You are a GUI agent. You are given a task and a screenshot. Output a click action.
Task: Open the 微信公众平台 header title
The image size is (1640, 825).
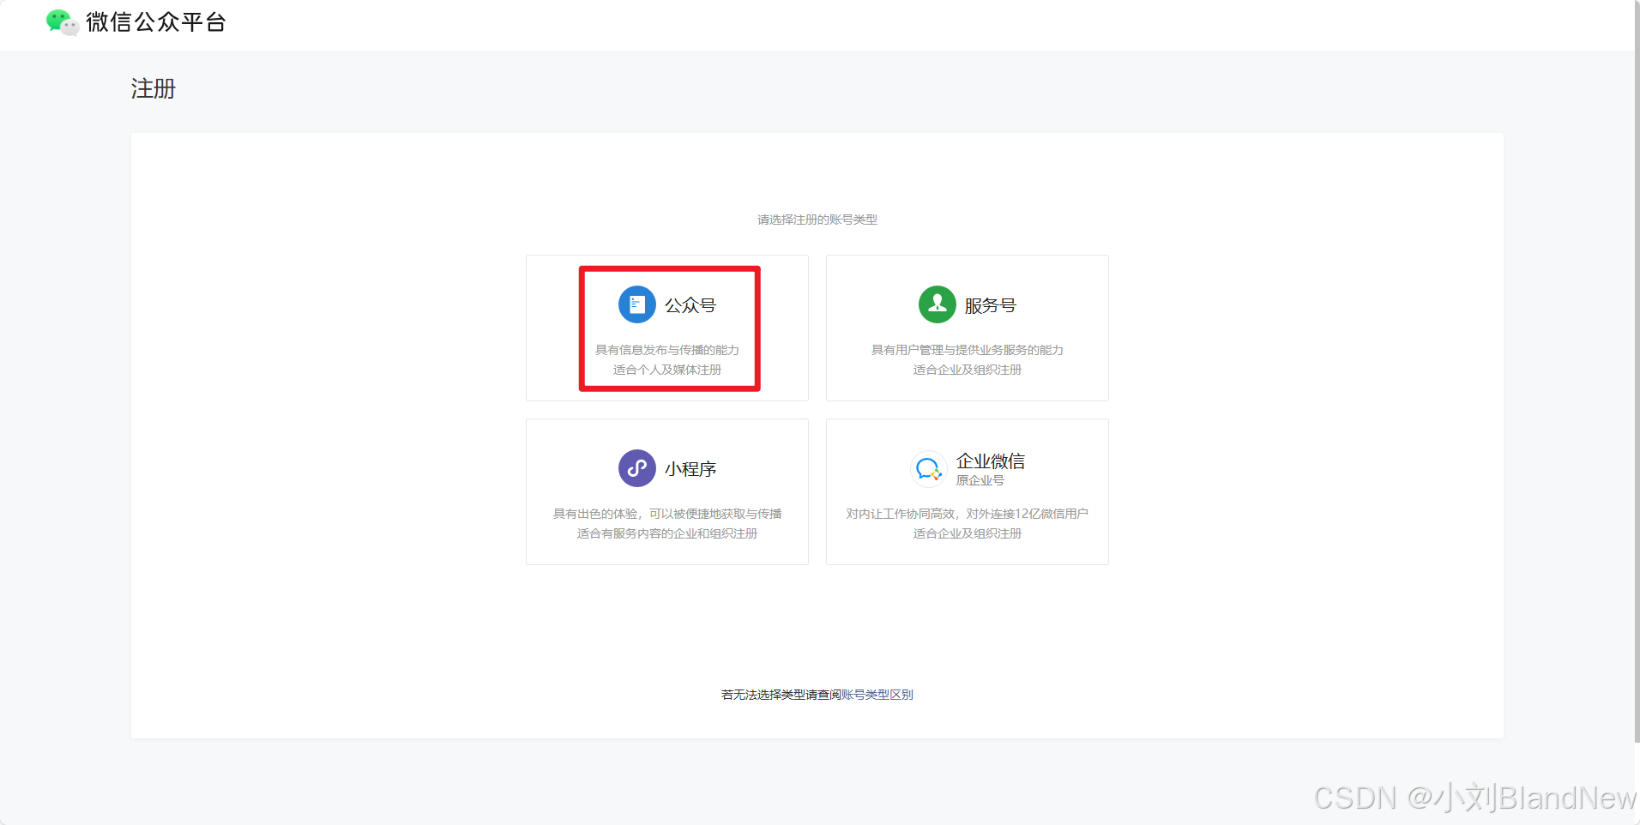[x=156, y=22]
